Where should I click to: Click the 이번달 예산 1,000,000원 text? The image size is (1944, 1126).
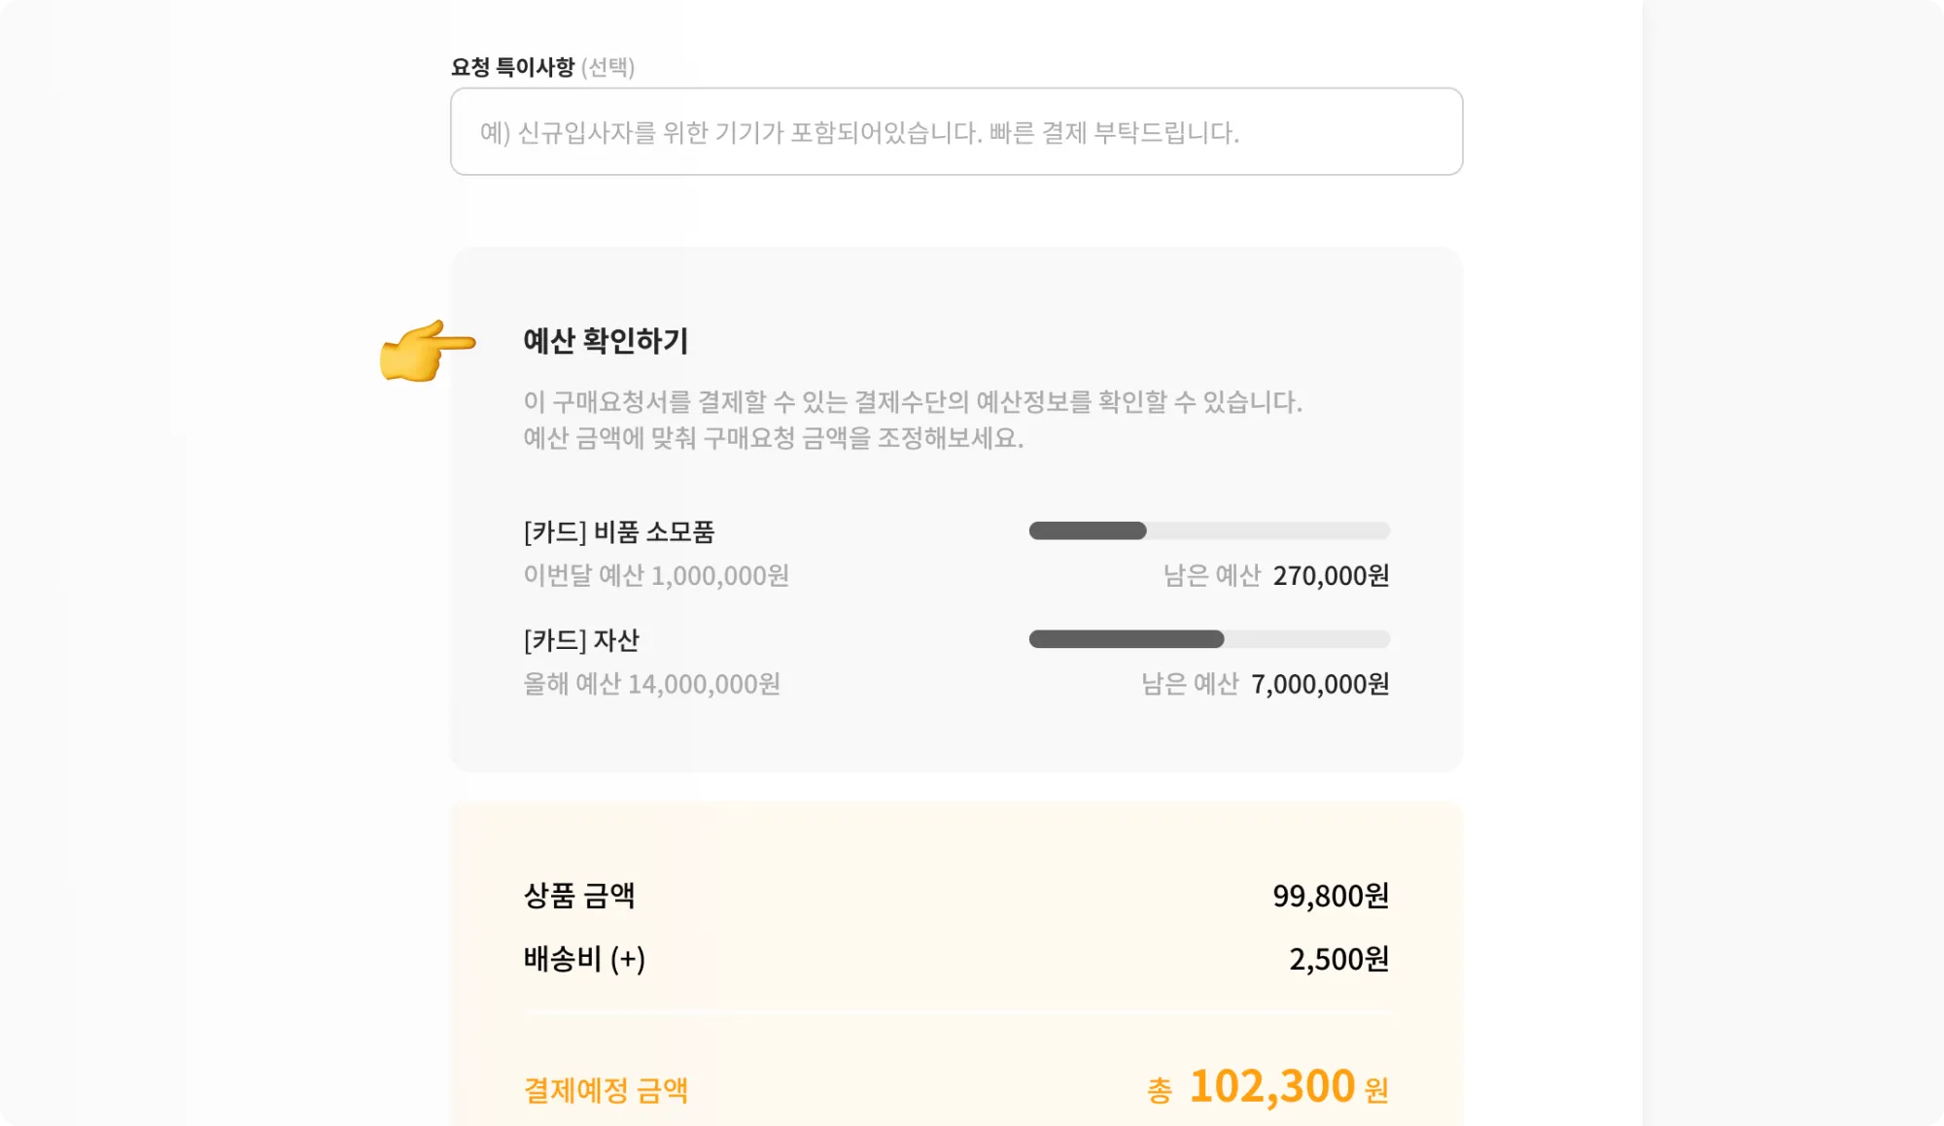click(x=656, y=576)
